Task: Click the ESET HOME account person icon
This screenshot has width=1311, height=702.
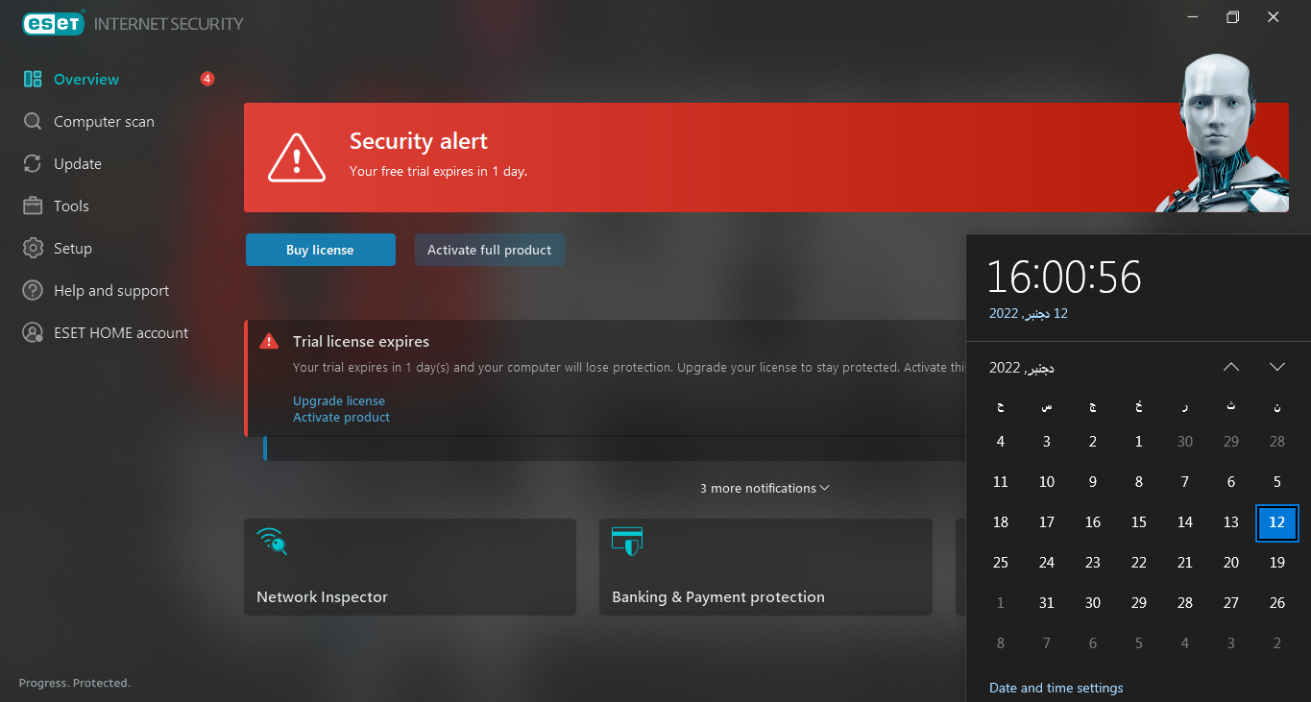Action: pyautogui.click(x=33, y=333)
